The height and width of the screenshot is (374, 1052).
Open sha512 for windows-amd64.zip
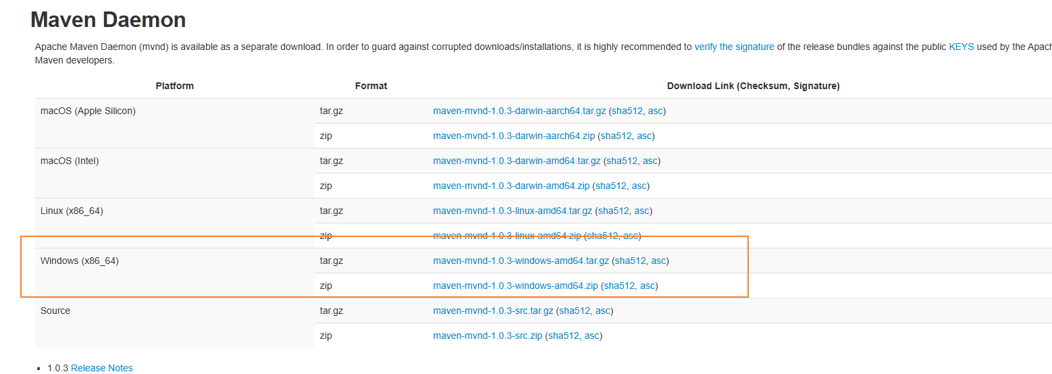point(619,286)
